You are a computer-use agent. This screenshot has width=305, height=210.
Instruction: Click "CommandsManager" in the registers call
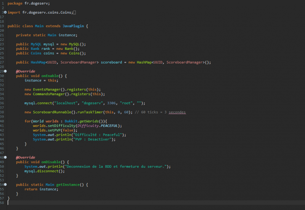coord(49,94)
